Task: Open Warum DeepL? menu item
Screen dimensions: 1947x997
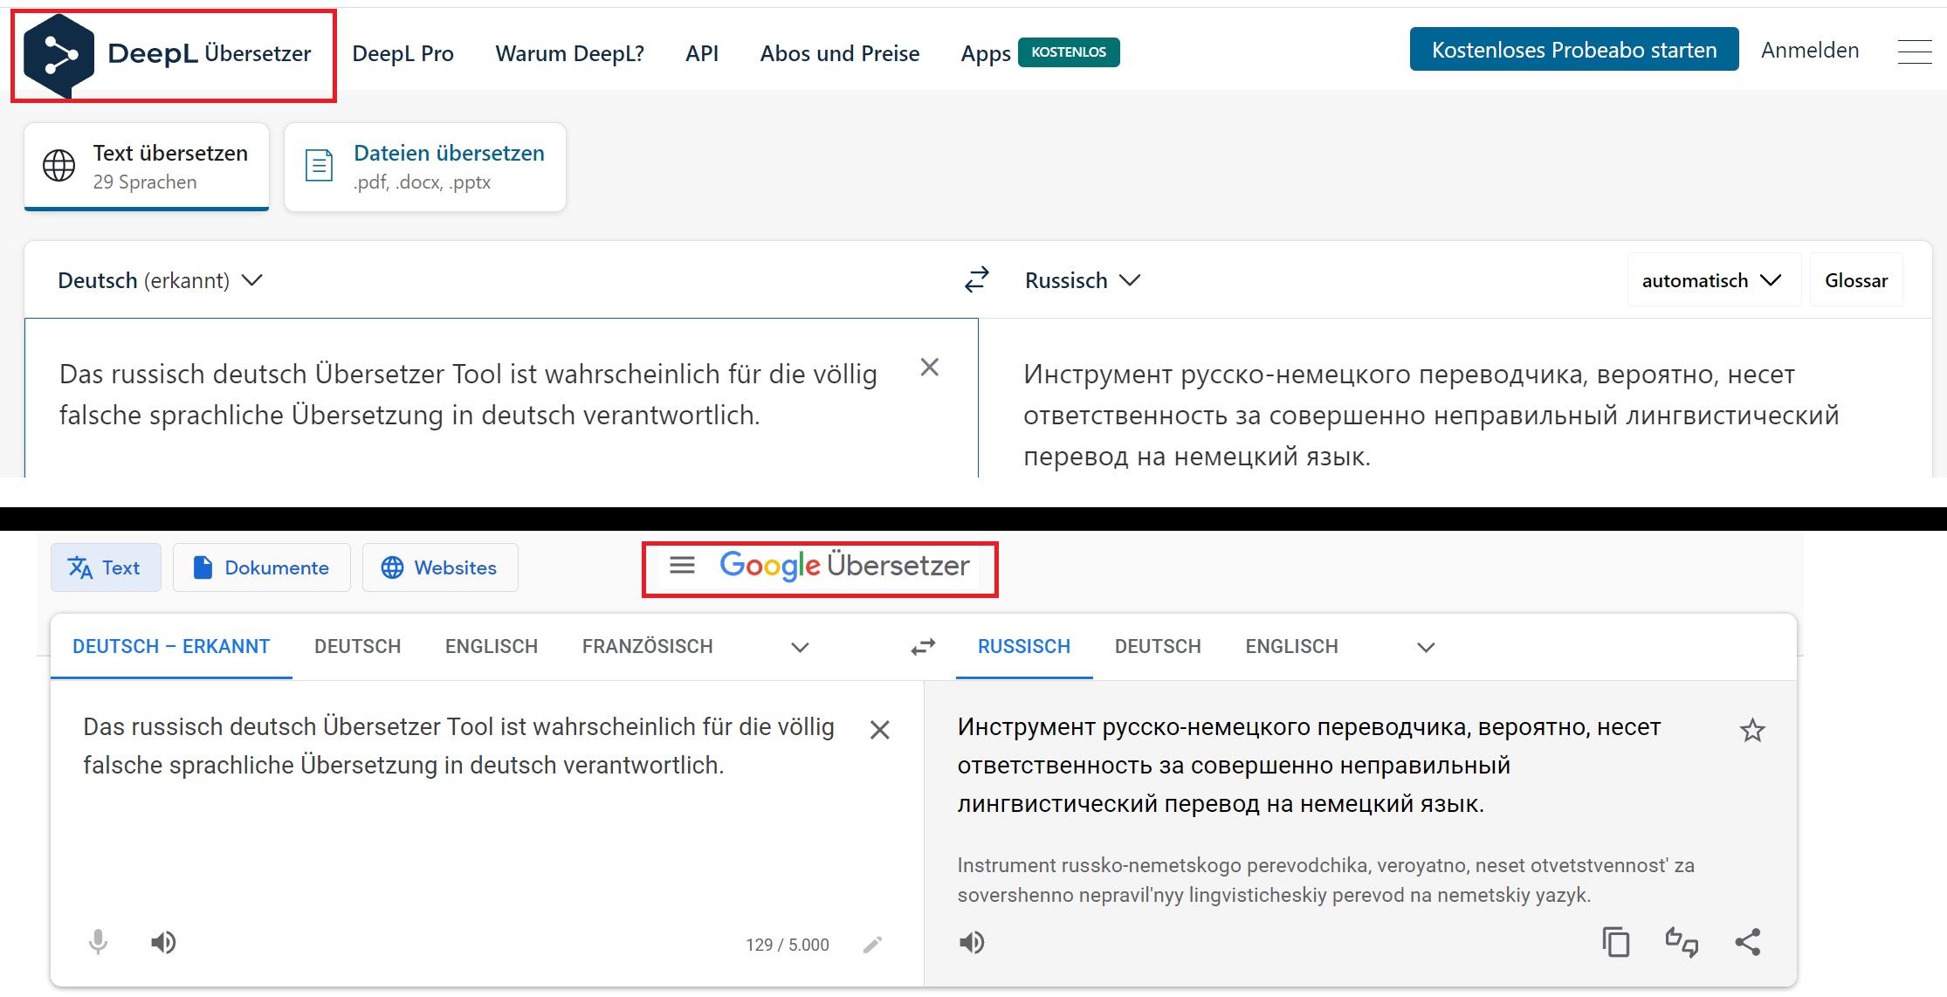Action: click(569, 53)
